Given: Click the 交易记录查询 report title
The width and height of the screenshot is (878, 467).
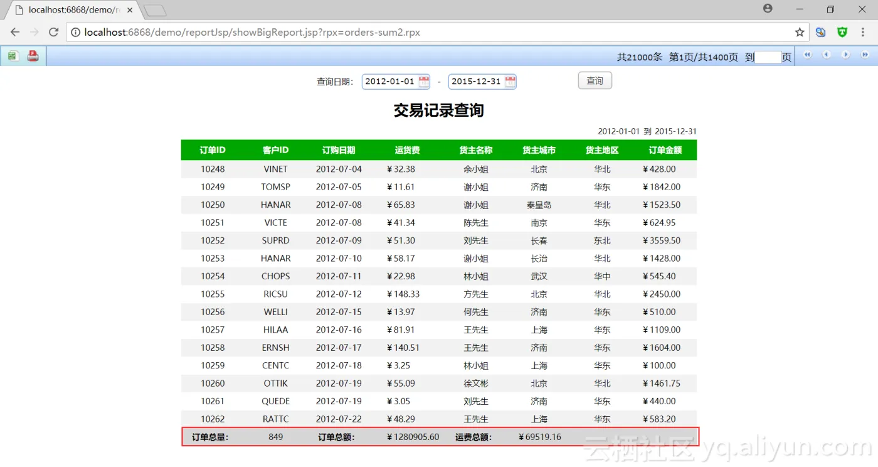Looking at the screenshot, I should click(x=438, y=110).
